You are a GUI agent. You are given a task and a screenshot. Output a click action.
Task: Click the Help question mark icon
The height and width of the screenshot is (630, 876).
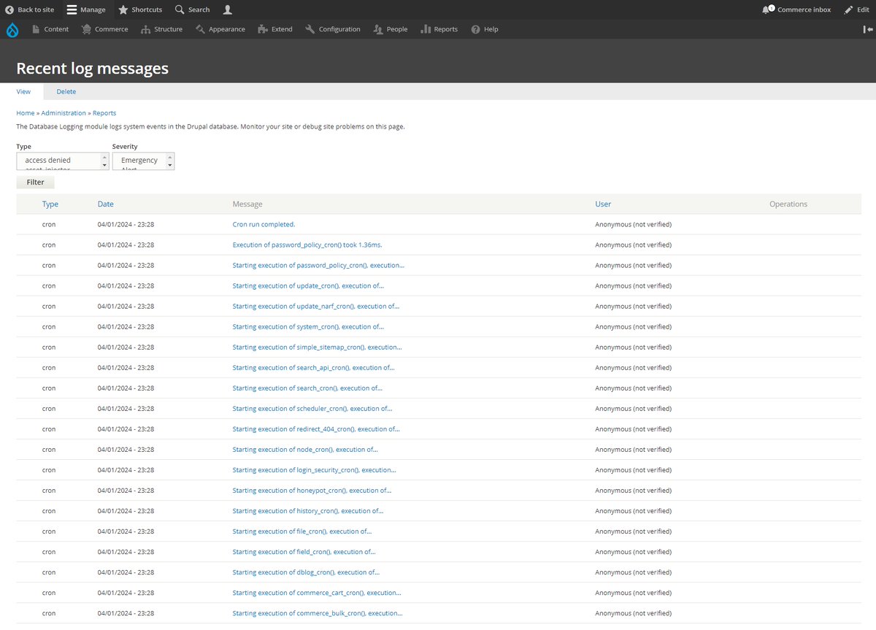(x=476, y=29)
